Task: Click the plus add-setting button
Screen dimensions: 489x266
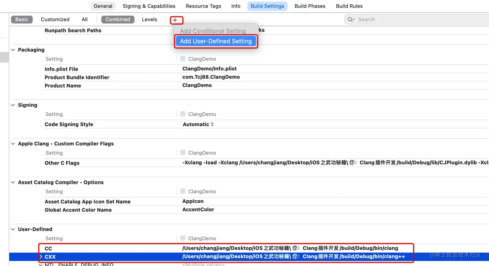Action: pyautogui.click(x=175, y=20)
